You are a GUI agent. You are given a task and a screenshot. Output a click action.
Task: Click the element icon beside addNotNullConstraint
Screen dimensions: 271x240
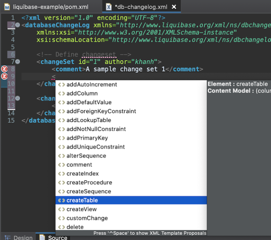coord(62,129)
